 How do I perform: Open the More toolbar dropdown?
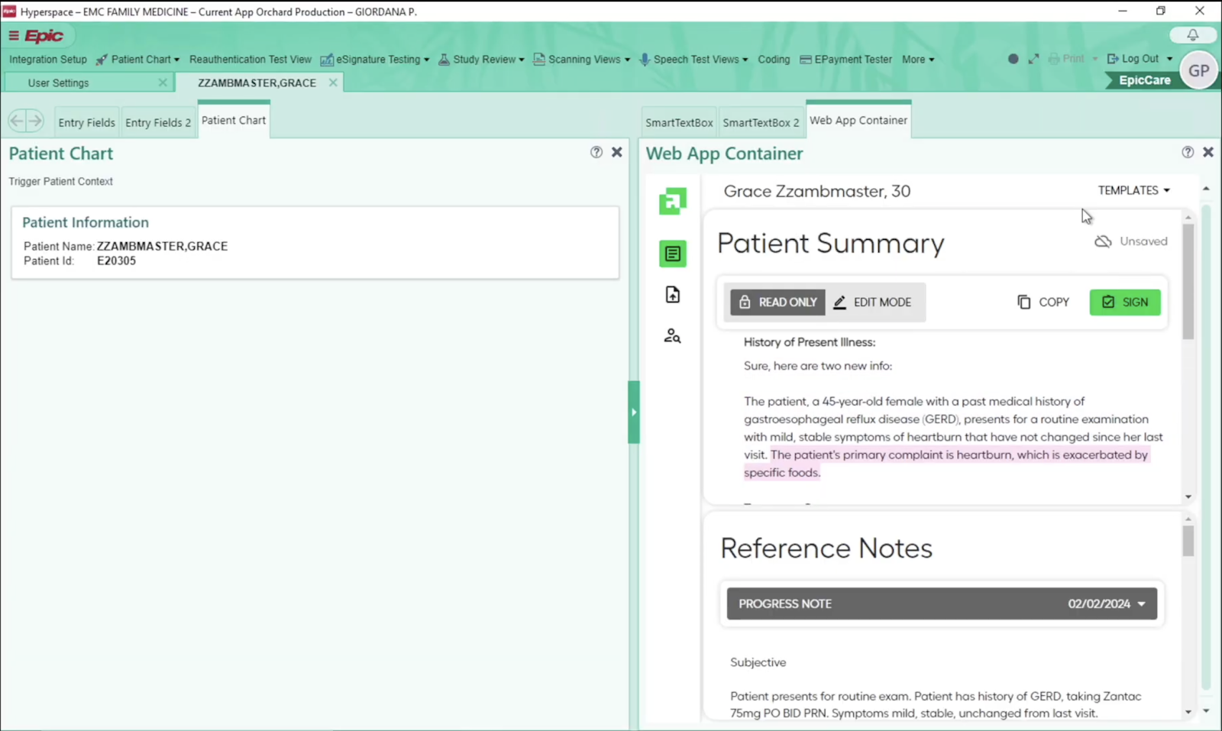(x=918, y=60)
